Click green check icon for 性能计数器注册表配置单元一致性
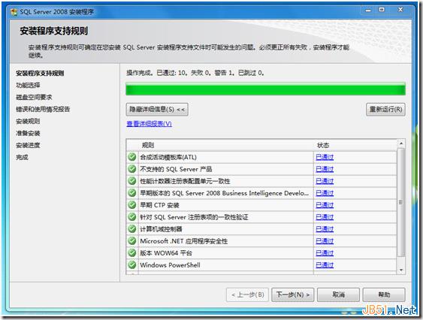 coord(132,180)
